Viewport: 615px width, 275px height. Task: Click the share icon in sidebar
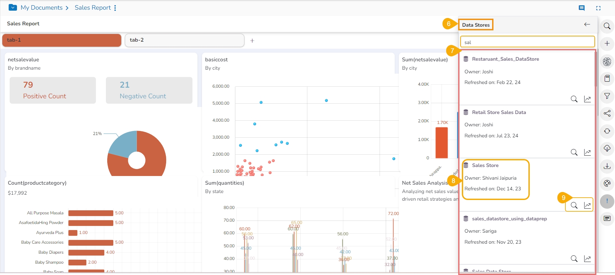(607, 113)
